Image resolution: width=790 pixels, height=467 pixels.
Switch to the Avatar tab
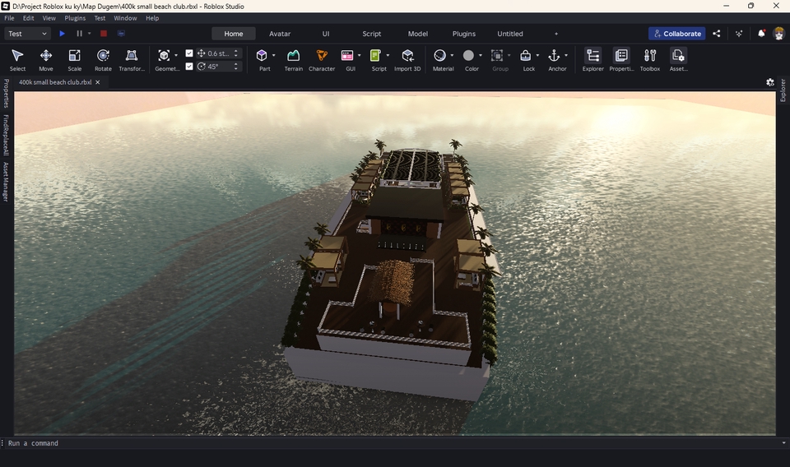click(x=280, y=34)
